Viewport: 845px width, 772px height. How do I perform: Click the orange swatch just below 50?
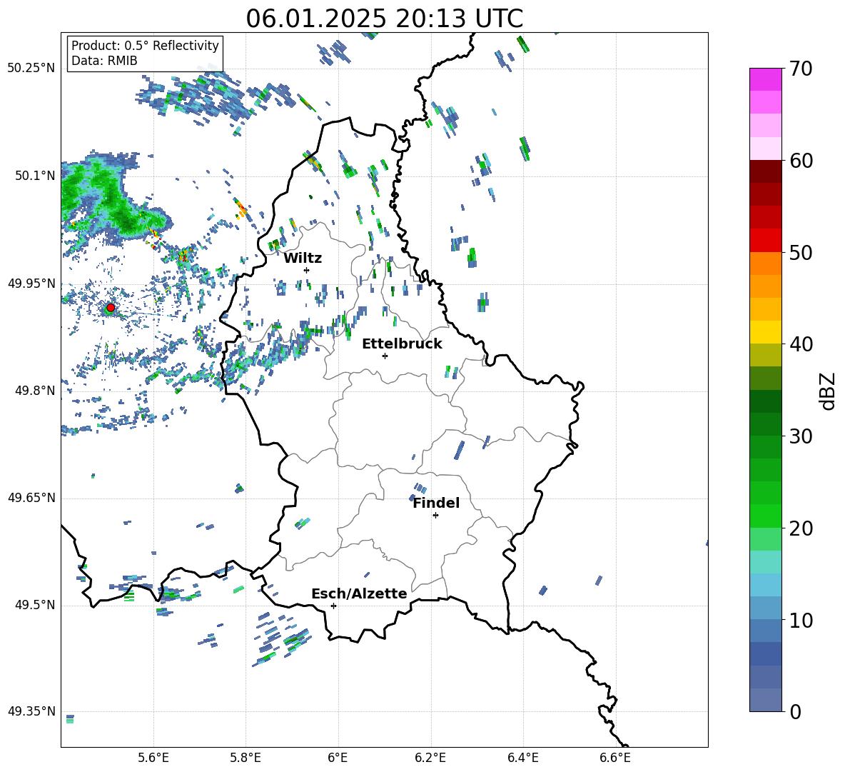click(x=765, y=264)
